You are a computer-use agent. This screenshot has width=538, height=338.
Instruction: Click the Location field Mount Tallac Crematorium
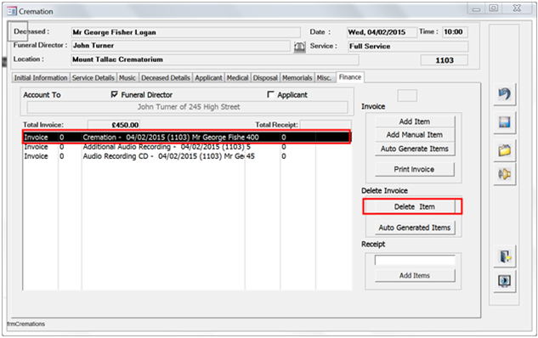click(215, 59)
